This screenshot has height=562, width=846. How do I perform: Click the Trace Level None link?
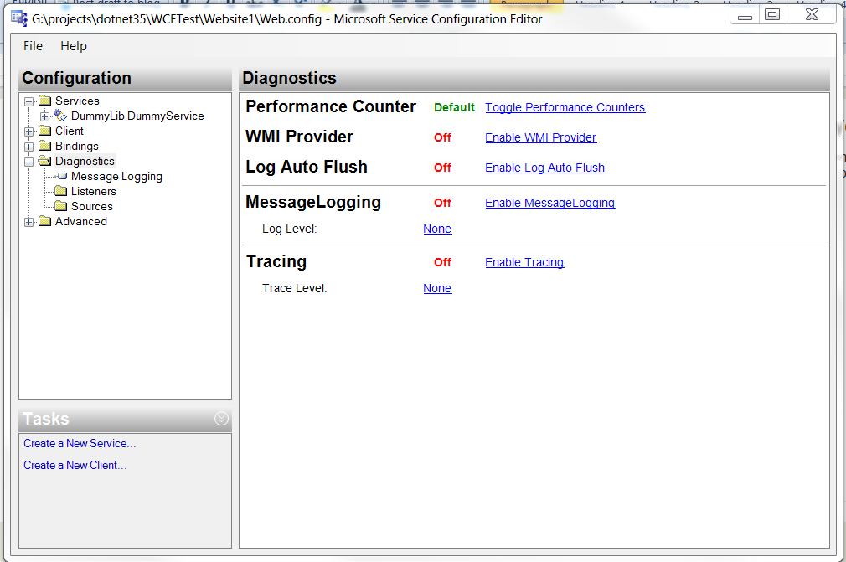[437, 288]
